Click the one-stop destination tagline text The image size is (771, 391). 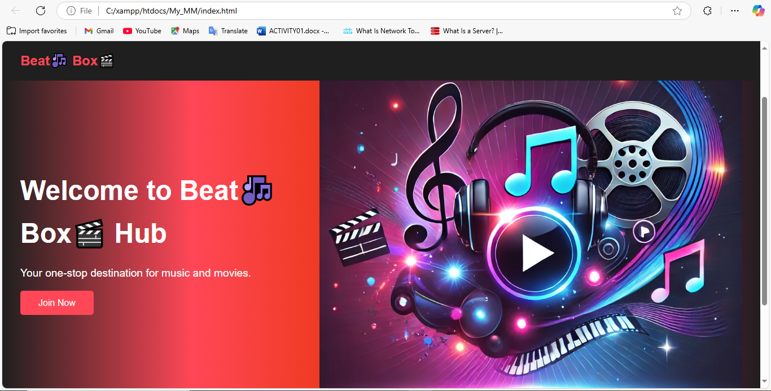click(135, 273)
